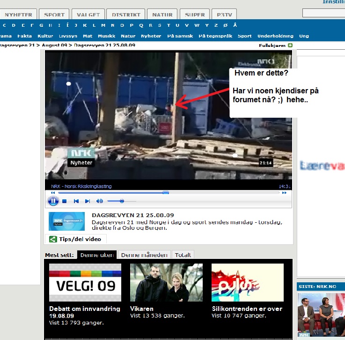Screen dimensions: 345x340
Task: Select the Sport category in blue bar
Action: (245, 36)
